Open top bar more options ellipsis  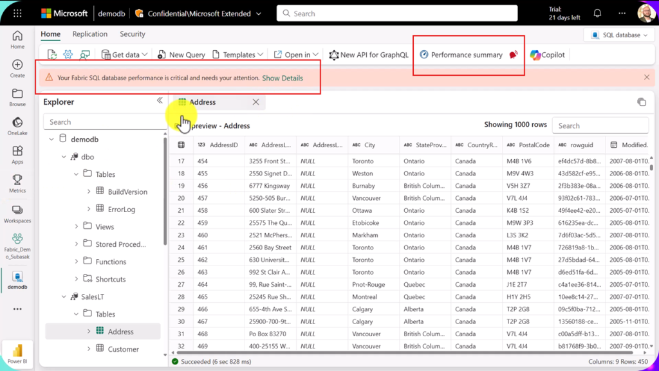coord(622,14)
